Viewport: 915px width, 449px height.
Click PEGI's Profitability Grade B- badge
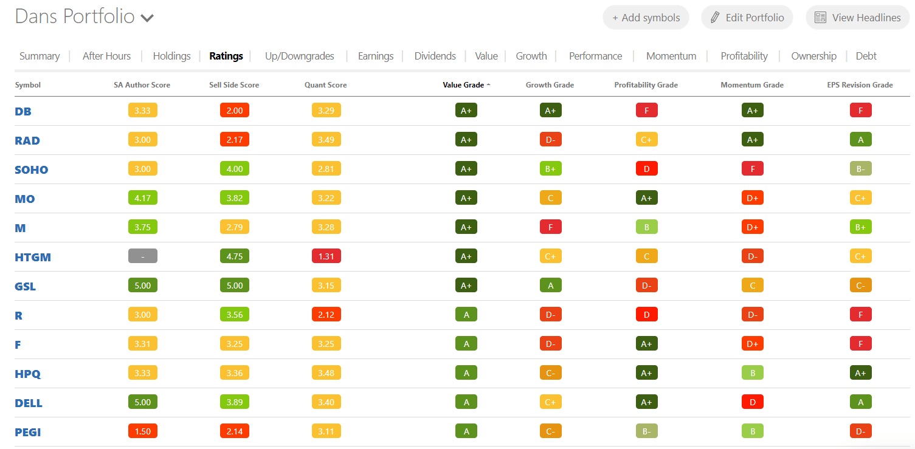(x=647, y=431)
